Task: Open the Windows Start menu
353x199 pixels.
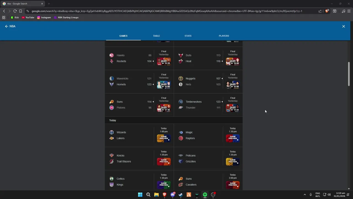Action: (x=140, y=195)
